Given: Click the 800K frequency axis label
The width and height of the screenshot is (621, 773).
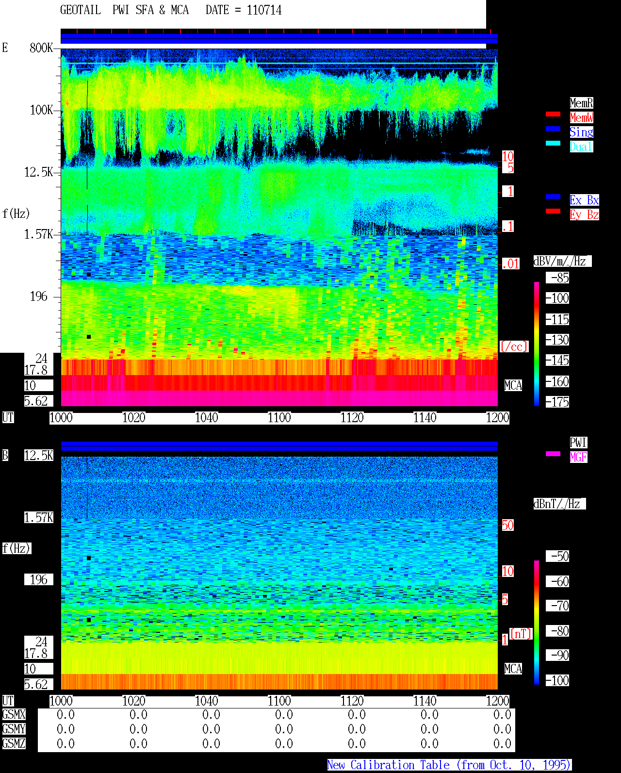Looking at the screenshot, I should [41, 48].
